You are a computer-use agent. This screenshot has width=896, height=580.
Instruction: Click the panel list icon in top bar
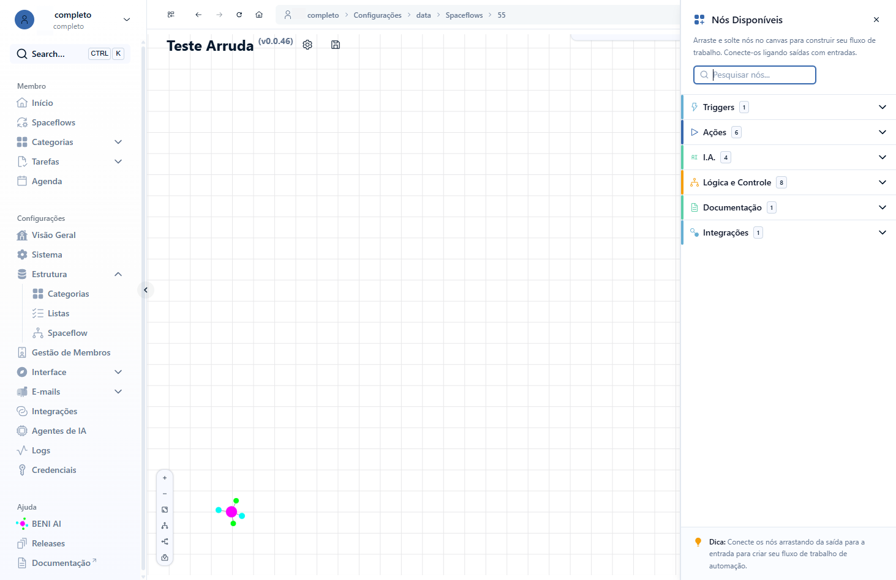pyautogui.click(x=171, y=15)
